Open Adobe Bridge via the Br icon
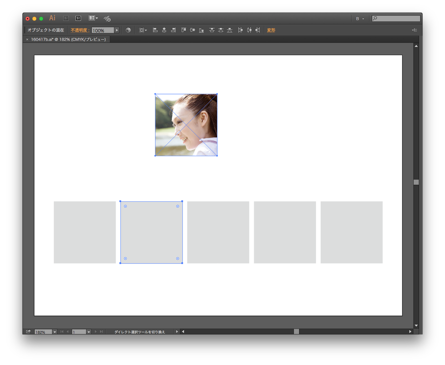This screenshot has width=445, height=365. point(66,18)
